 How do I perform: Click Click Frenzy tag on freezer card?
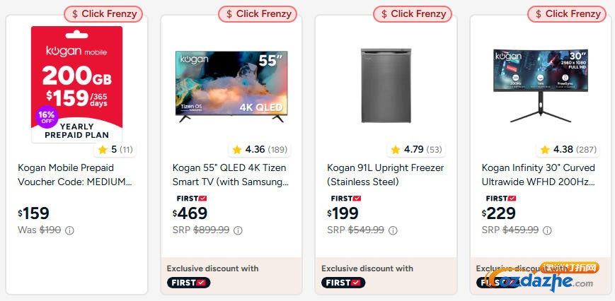413,13
